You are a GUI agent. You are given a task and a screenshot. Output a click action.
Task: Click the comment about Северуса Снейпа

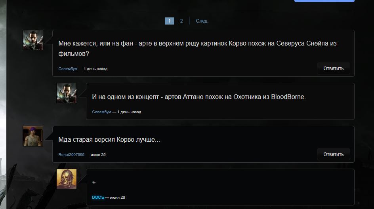tap(197, 48)
